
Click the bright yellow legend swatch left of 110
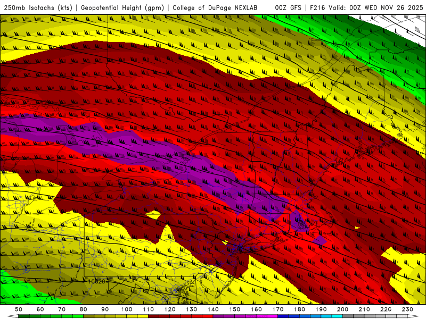tap(143, 316)
